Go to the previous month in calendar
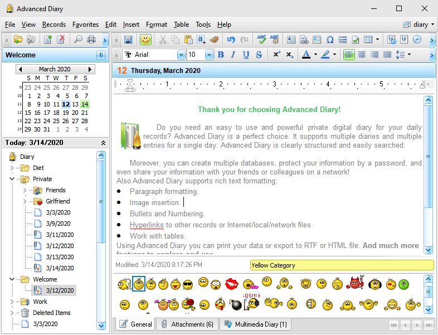This screenshot has height=335, width=438. [20, 69]
